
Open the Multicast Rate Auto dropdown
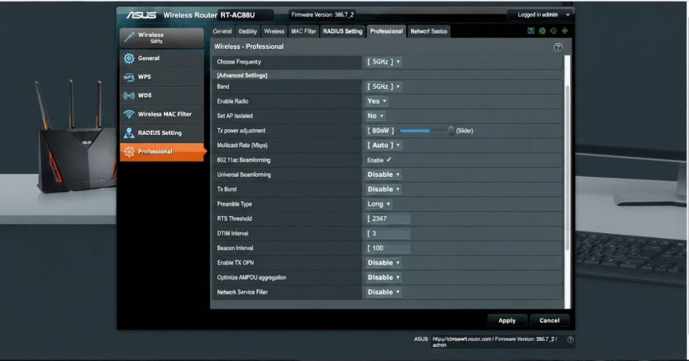coord(383,146)
